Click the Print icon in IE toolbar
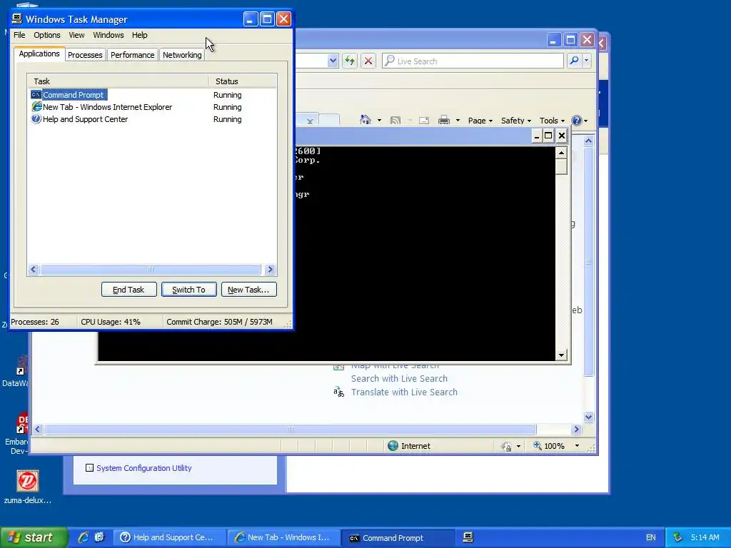The height and width of the screenshot is (548, 731). click(444, 120)
